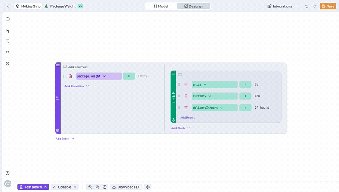Click the Empty value field for package.weight
The width and height of the screenshot is (339, 192).
[x=145, y=76]
